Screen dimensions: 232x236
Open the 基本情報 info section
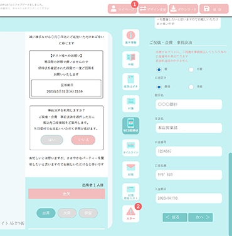tap(131, 38)
